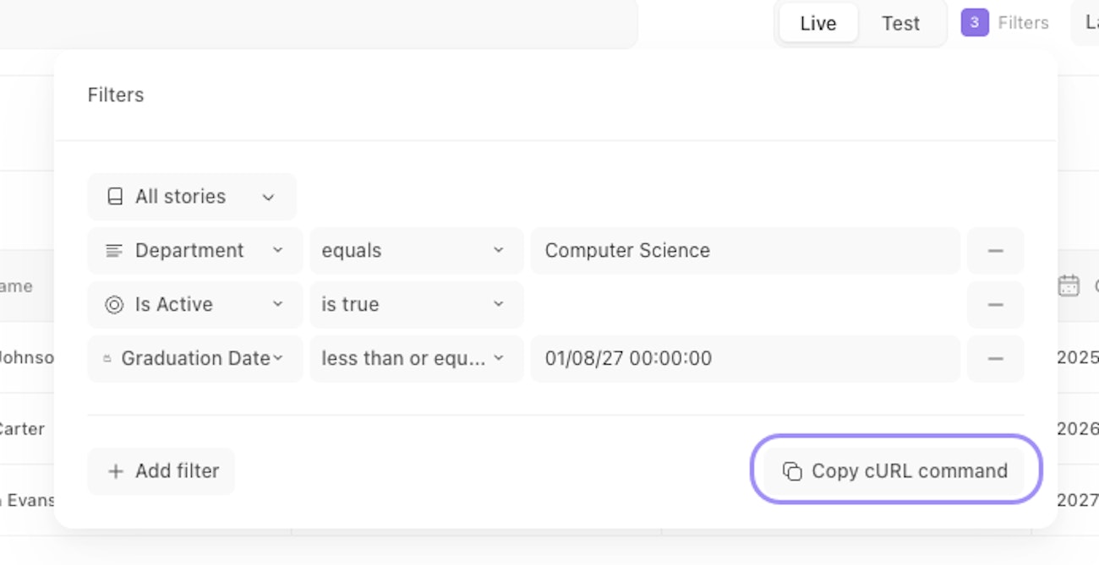The width and height of the screenshot is (1099, 565).
Task: Switch to Test mode
Action: point(900,24)
